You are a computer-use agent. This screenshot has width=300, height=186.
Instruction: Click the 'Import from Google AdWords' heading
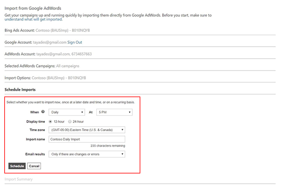pos(33,8)
